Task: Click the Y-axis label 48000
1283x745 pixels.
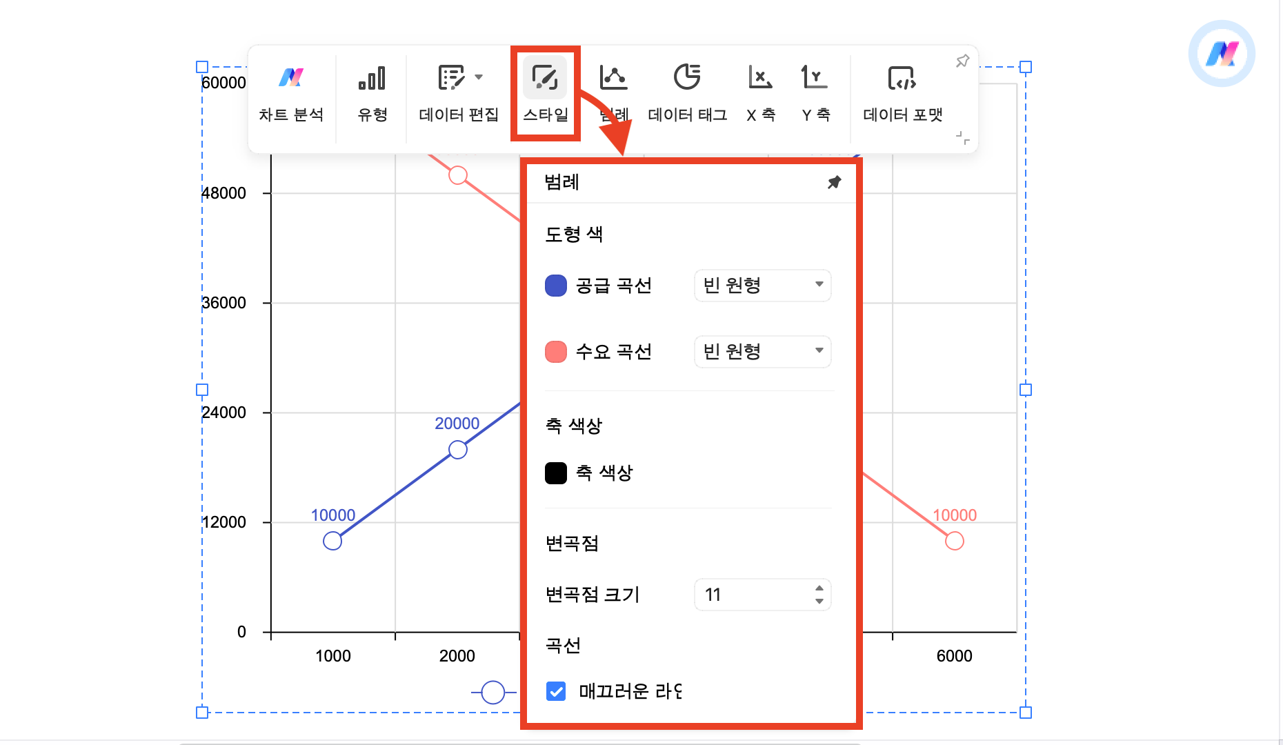Action: 223,193
